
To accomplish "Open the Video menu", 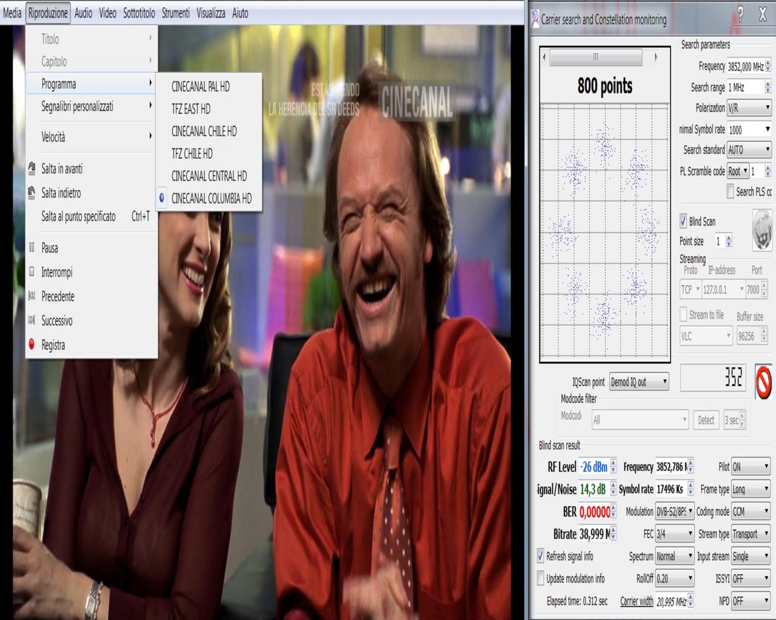I will click(107, 13).
